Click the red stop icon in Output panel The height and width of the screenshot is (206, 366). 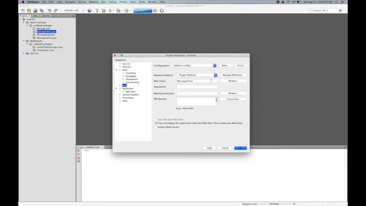tap(79, 158)
